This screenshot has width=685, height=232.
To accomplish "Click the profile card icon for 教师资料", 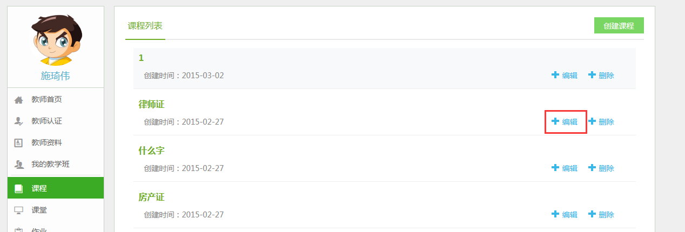I will 19,143.
